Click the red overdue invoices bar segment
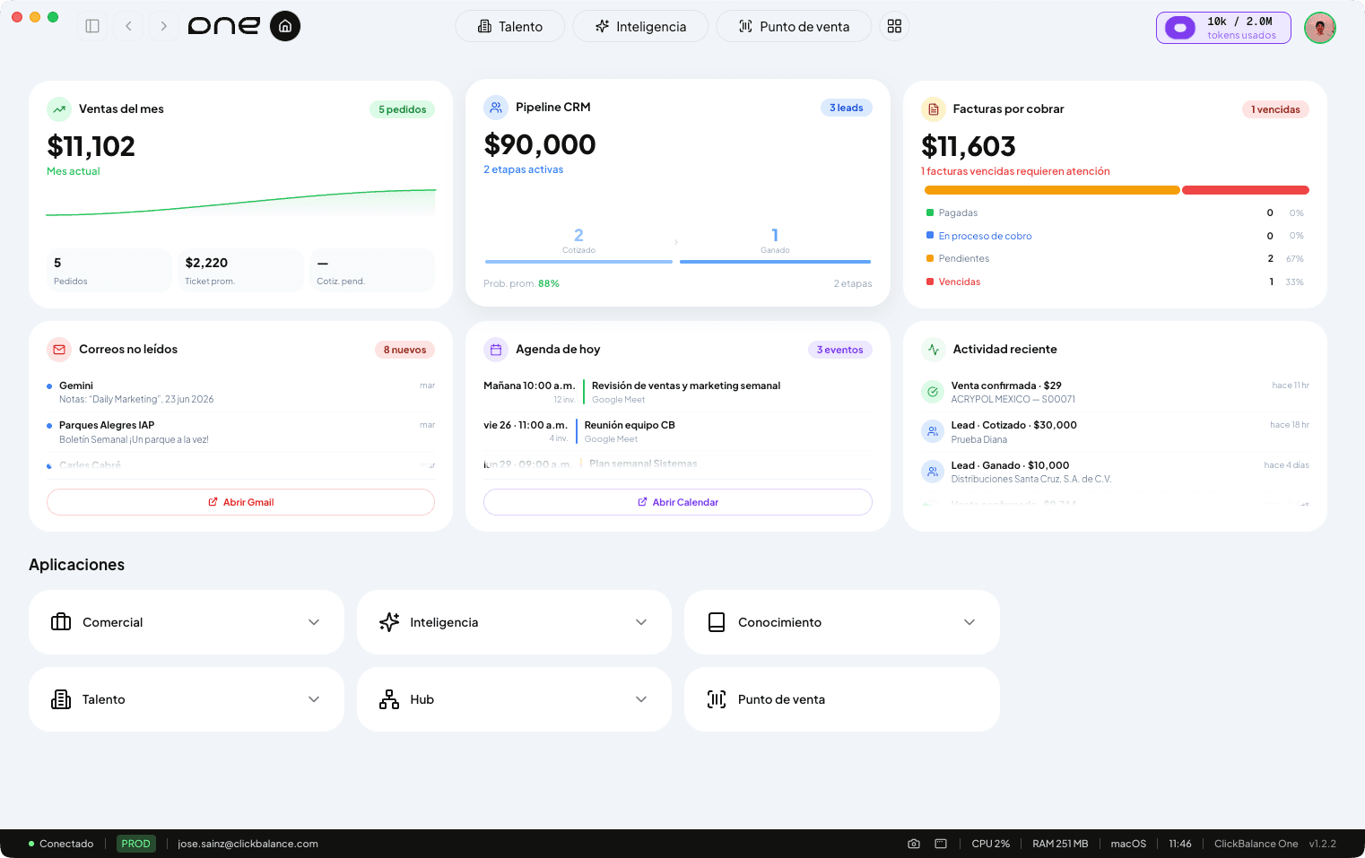This screenshot has width=1365, height=858. (x=1246, y=190)
